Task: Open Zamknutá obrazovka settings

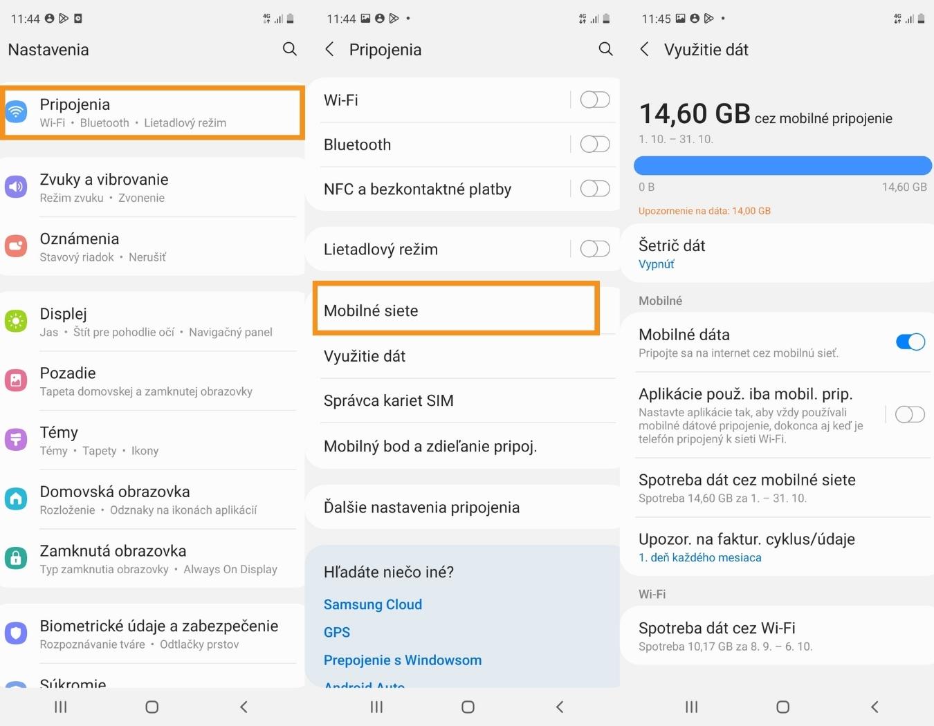Action: [x=152, y=559]
